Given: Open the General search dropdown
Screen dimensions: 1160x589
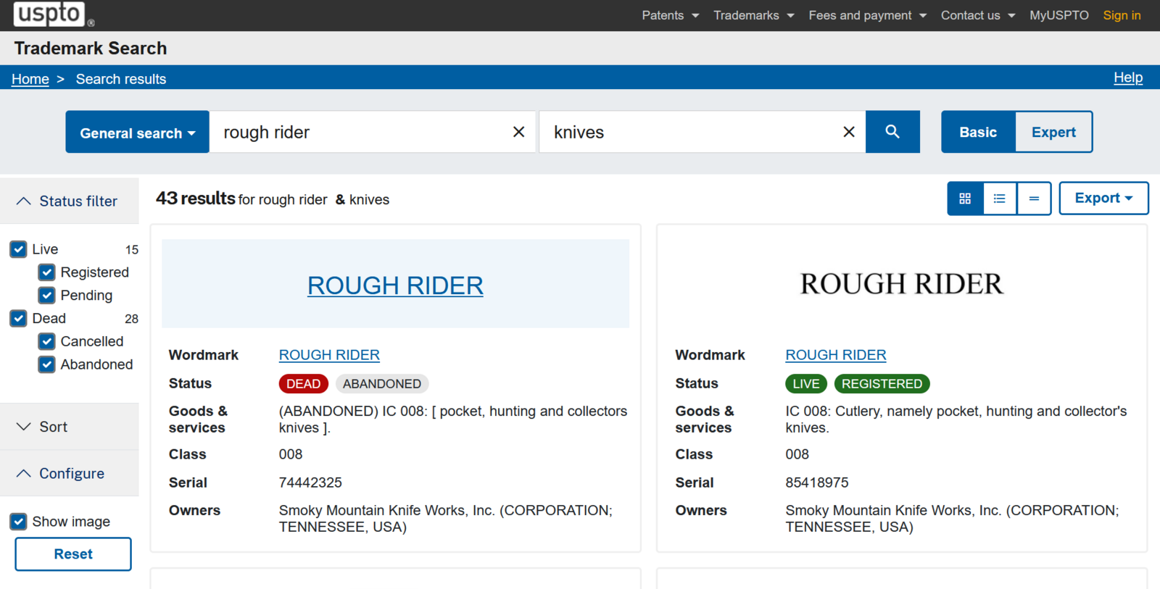Looking at the screenshot, I should pos(137,133).
